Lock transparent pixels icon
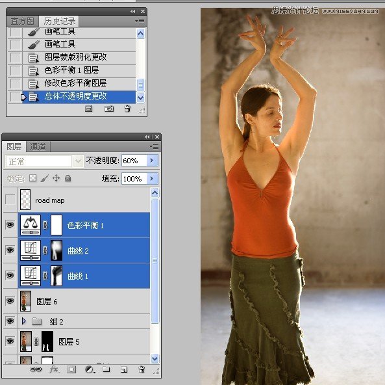This screenshot has height=385, width=385. coord(32,178)
